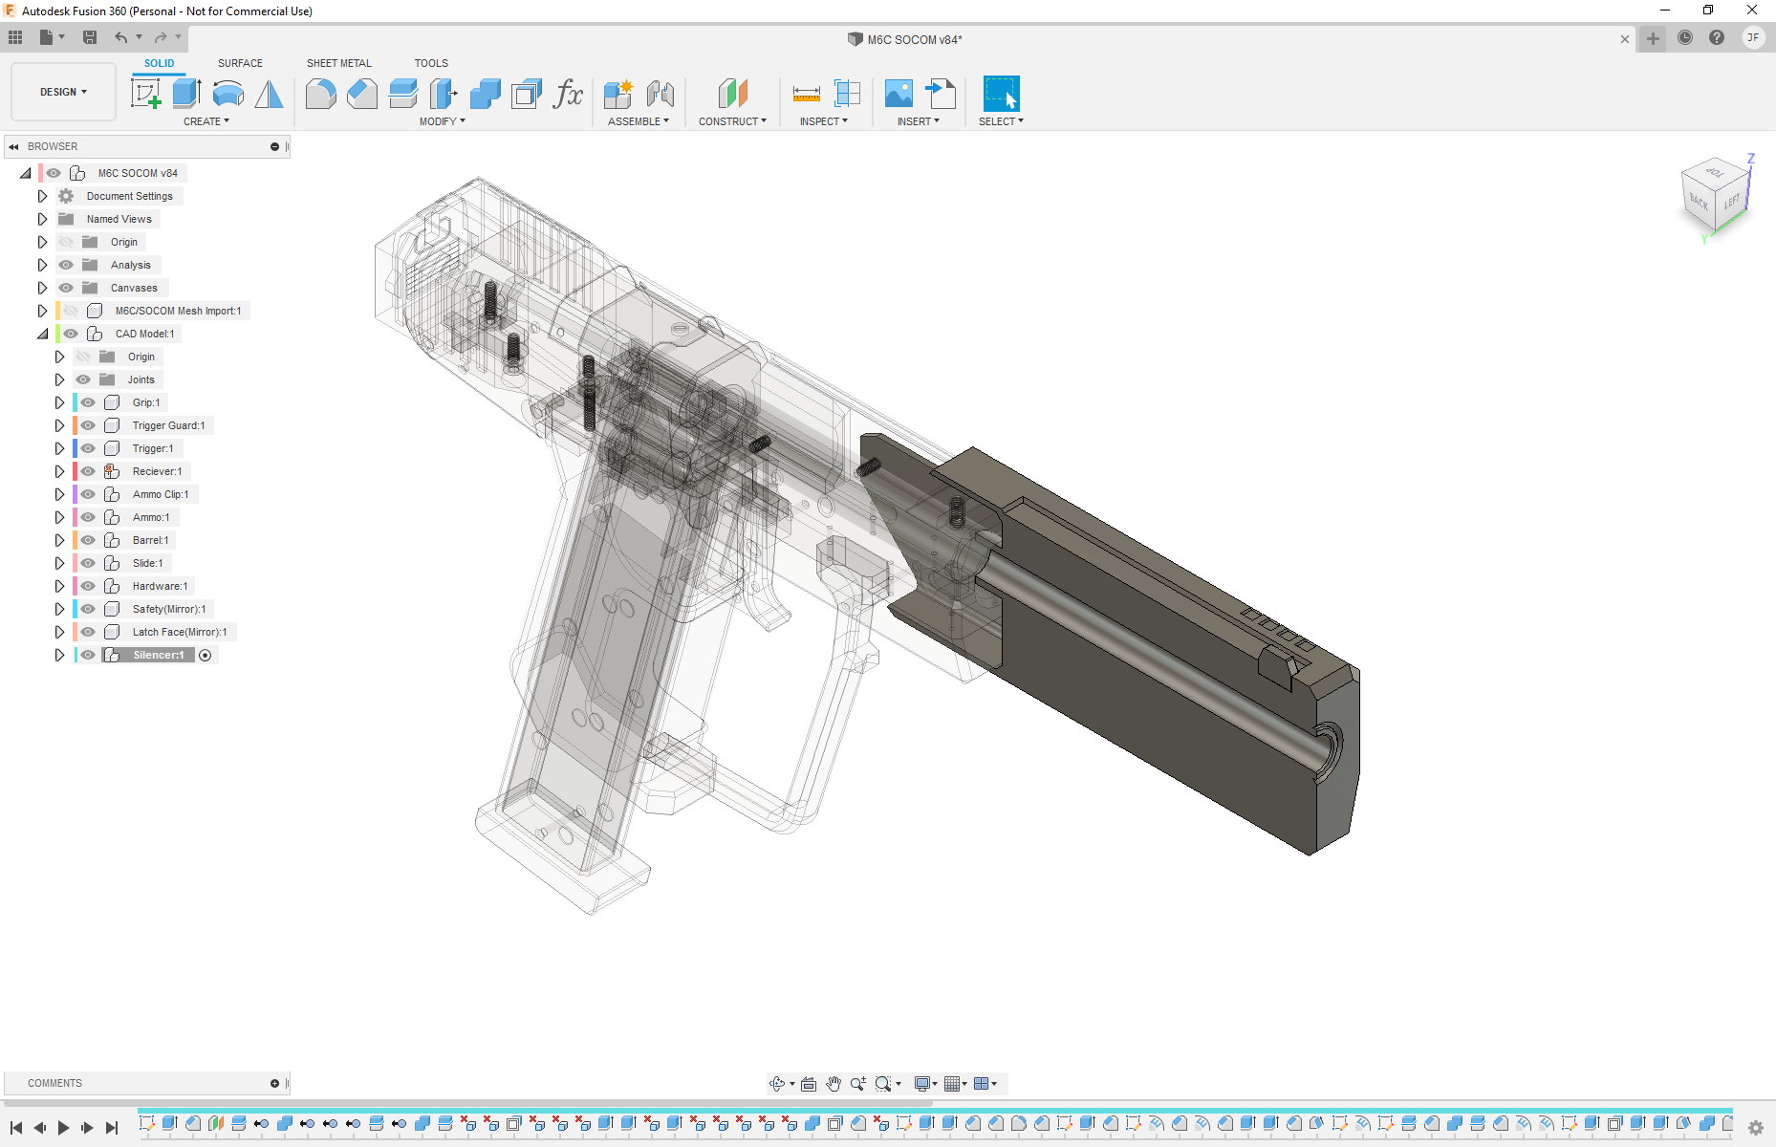Click the Insert Derive icon
The height and width of the screenshot is (1147, 1776).
(941, 94)
